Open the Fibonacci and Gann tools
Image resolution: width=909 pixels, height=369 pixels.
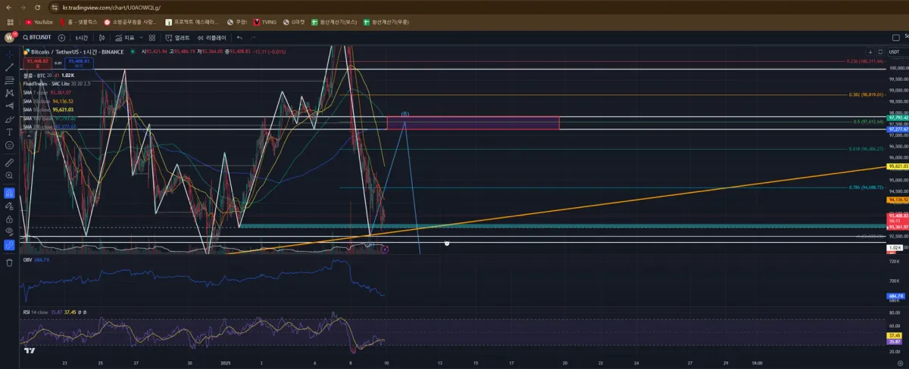coord(9,79)
